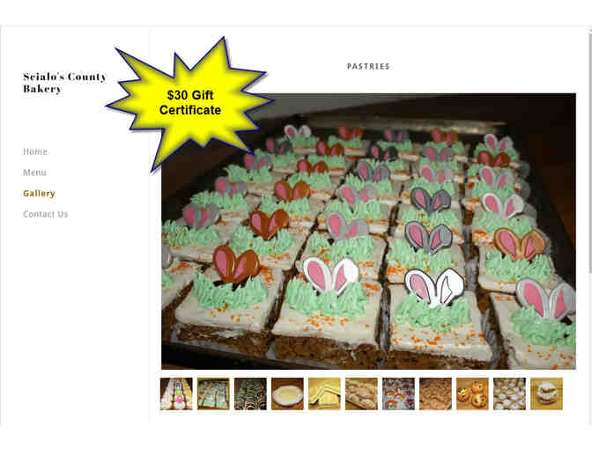Image resolution: width=592 pixels, height=449 pixels.
Task: Select the eighth thumbnail of brown crumb cake
Action: 435,394
